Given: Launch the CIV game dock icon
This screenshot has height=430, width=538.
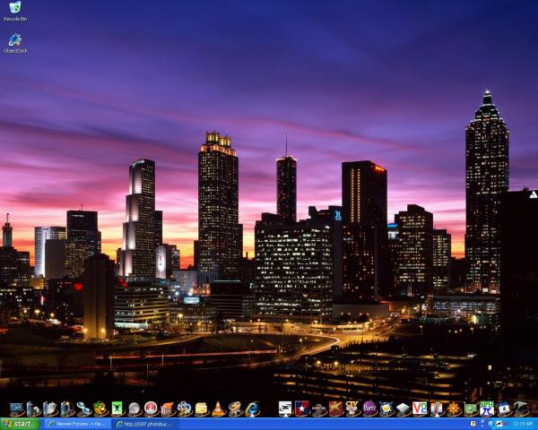Looking at the screenshot, I should 352,408.
